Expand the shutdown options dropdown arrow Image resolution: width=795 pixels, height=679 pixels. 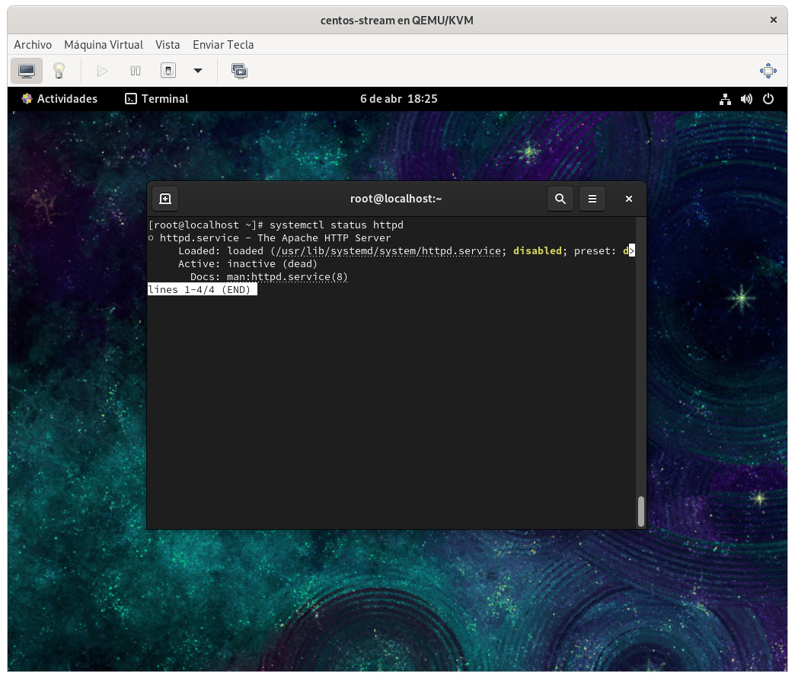pyautogui.click(x=198, y=71)
